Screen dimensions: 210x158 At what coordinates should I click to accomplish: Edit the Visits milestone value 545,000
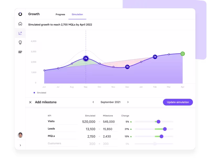[x=109, y=122]
